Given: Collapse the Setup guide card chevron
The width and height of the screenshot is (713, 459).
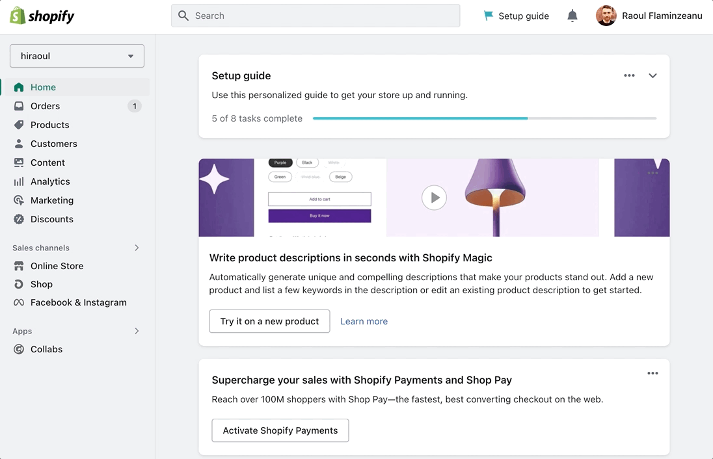Looking at the screenshot, I should point(652,75).
